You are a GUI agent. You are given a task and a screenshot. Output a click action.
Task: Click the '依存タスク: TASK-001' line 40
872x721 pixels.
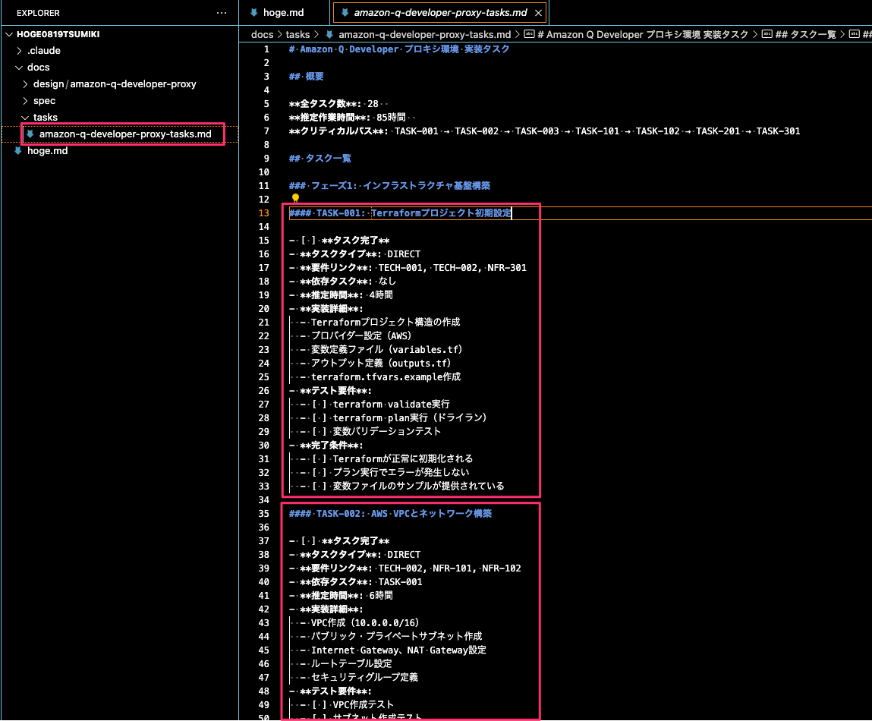click(x=355, y=582)
